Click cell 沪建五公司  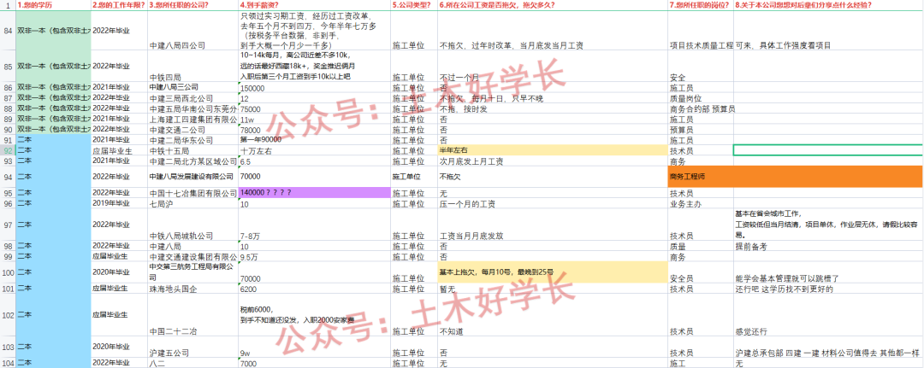pyautogui.click(x=192, y=348)
